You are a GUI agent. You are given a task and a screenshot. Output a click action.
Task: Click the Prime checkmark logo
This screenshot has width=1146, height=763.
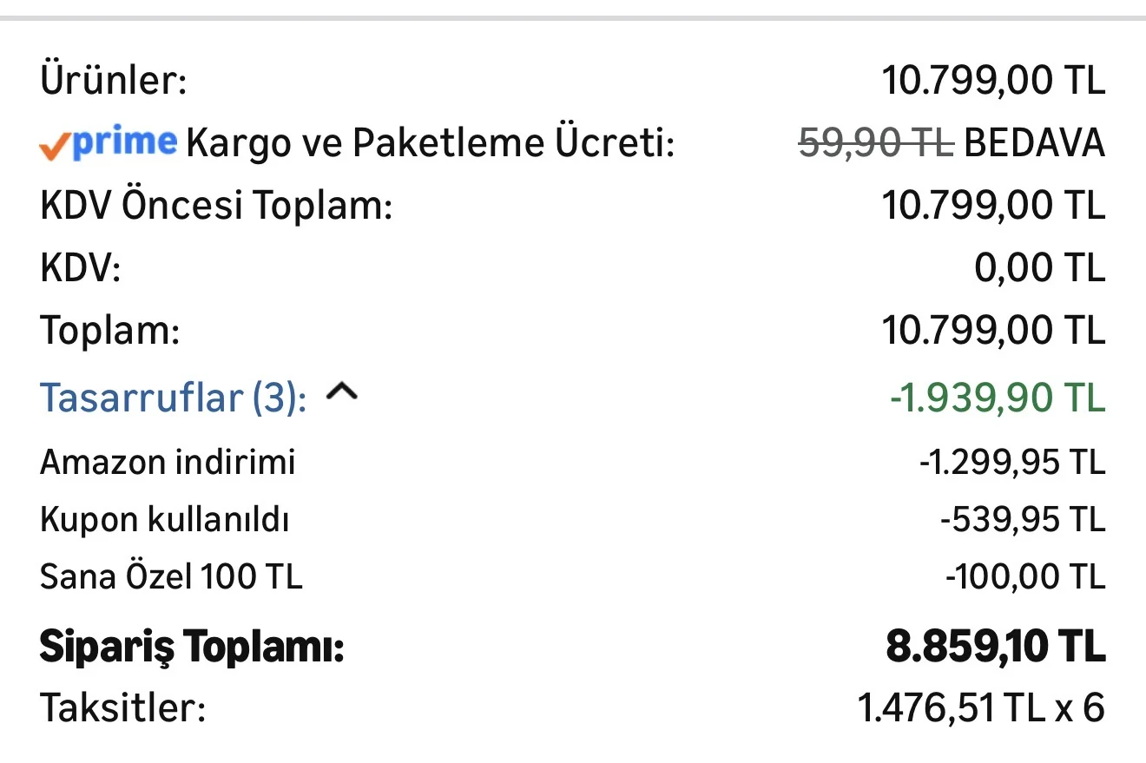pyautogui.click(x=109, y=143)
